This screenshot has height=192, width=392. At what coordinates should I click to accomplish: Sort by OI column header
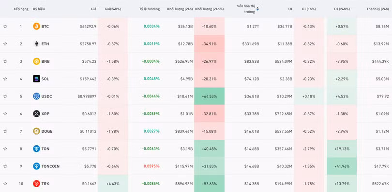coord(290,9)
